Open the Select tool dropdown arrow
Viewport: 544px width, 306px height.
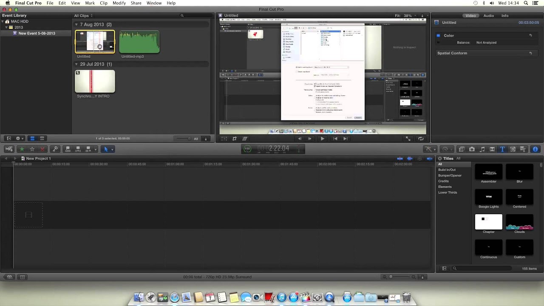coord(112,149)
